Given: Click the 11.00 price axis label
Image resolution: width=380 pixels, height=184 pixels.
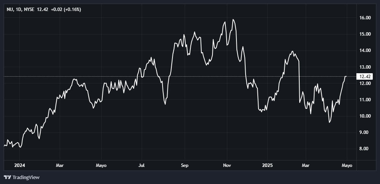Looking at the screenshot, I should pos(366,100).
